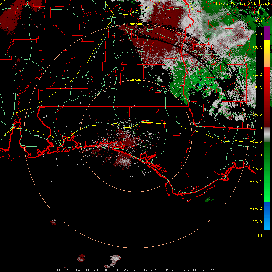Click "SUPER-RESOLUTION BASE VELOCITY" in bottom caption
This screenshot has width=272, height=272.
coord(95,270)
